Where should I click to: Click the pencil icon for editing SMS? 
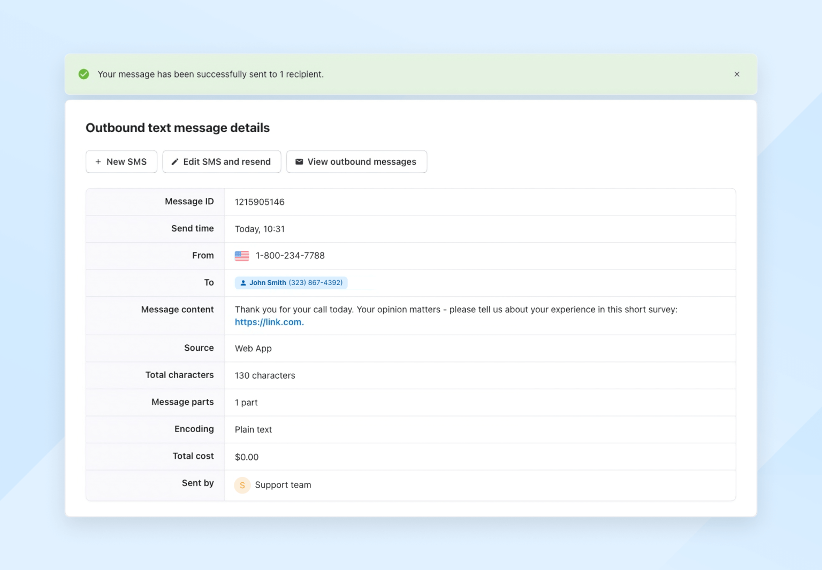click(174, 162)
